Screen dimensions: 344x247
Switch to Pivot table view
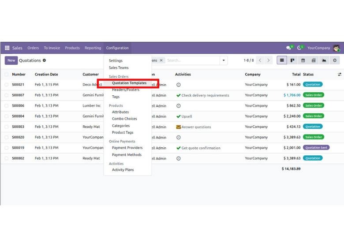pyautogui.click(x=314, y=60)
